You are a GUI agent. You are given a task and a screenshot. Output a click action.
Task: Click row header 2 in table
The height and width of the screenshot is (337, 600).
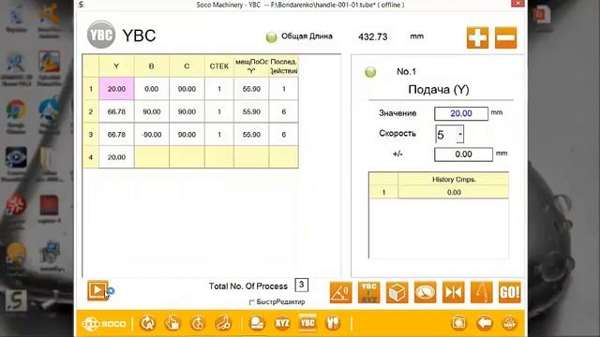coord(91,111)
